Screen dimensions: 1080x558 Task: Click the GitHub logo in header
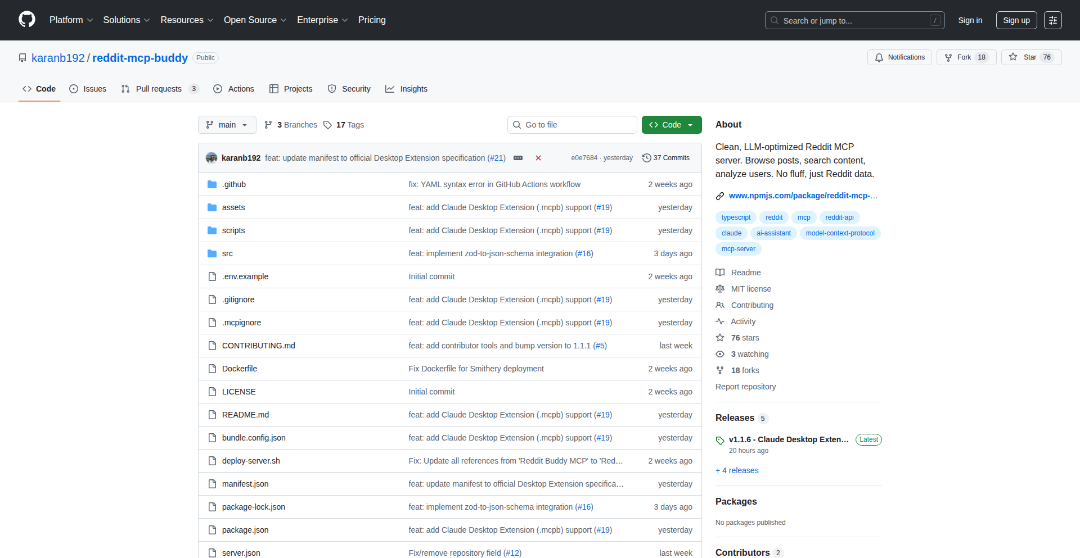click(27, 20)
